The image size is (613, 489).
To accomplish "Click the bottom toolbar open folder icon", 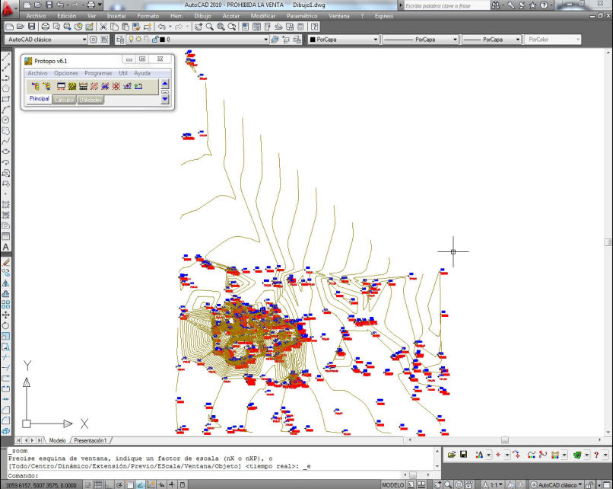I will (452, 455).
